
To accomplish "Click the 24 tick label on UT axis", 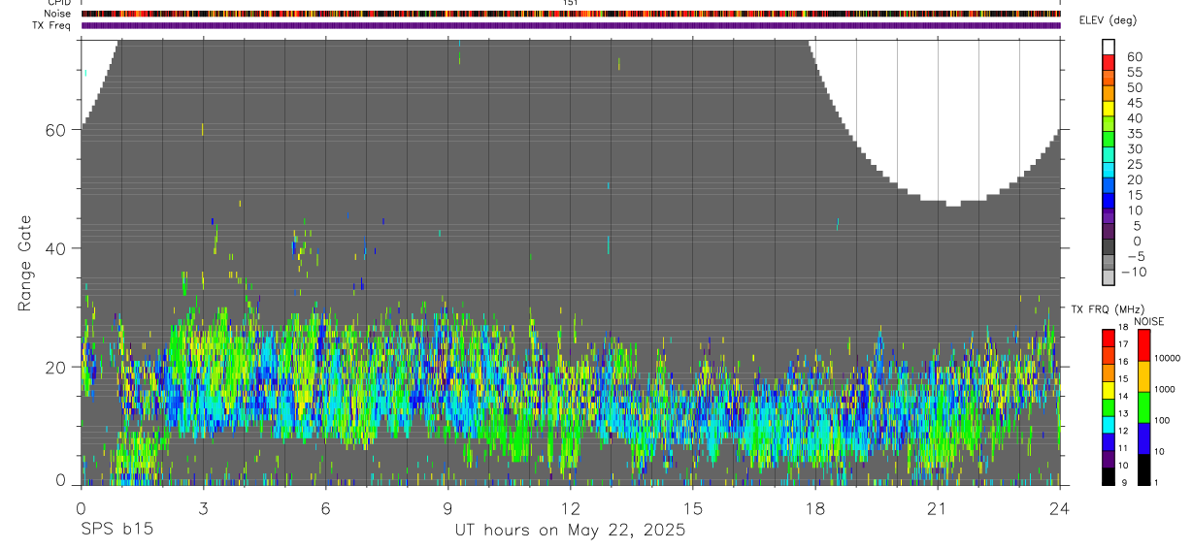I will [1059, 509].
